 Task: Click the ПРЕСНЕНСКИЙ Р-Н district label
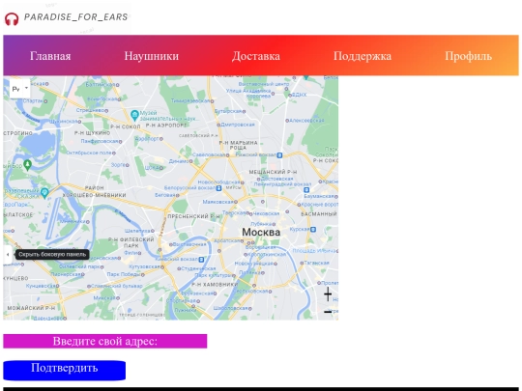click(193, 216)
